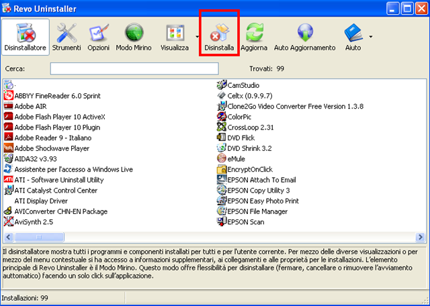Screen dimensions: 430x306
Task: Click Disinstalla to uninstall selected program
Action: click(219, 37)
